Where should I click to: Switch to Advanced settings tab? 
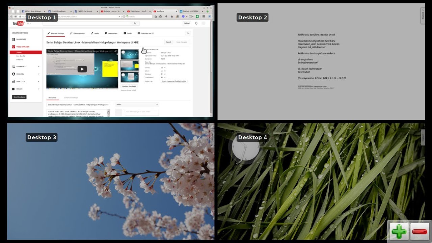click(x=71, y=98)
